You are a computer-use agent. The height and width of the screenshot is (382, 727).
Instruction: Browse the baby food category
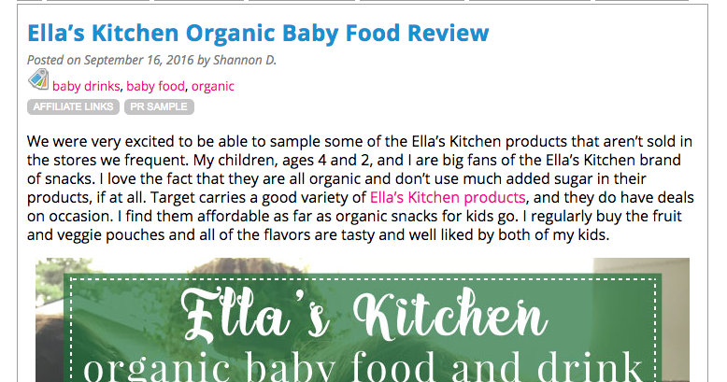tap(155, 86)
